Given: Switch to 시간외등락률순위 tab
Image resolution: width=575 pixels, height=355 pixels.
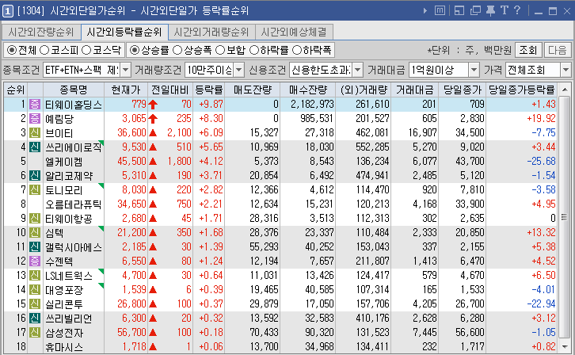Looking at the screenshot, I should coord(124,32).
